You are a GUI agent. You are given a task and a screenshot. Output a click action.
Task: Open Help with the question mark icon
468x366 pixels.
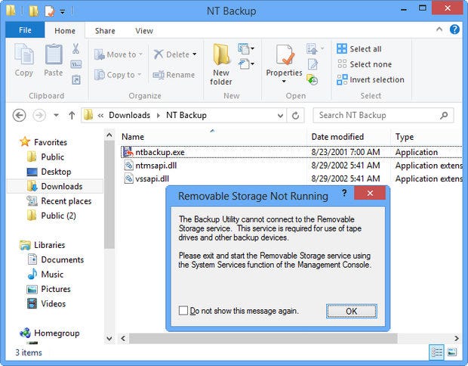454,29
